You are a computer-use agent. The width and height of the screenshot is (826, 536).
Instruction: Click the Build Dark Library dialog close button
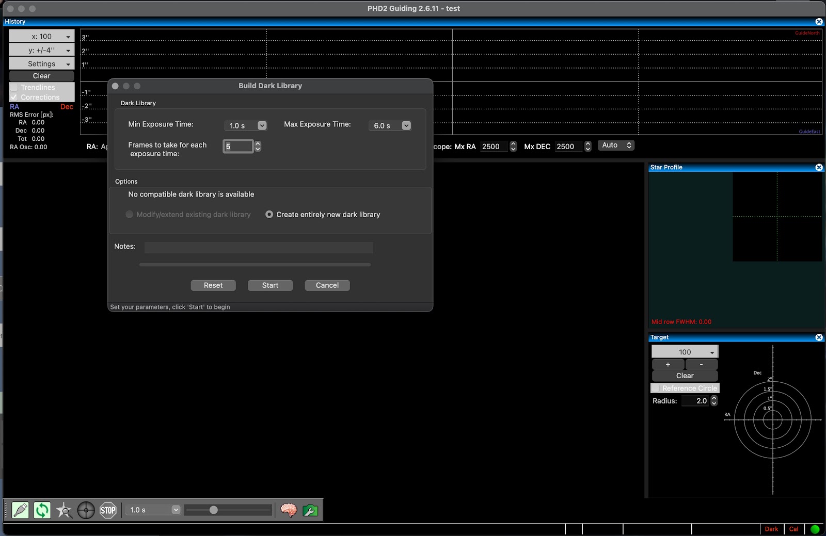click(x=115, y=86)
